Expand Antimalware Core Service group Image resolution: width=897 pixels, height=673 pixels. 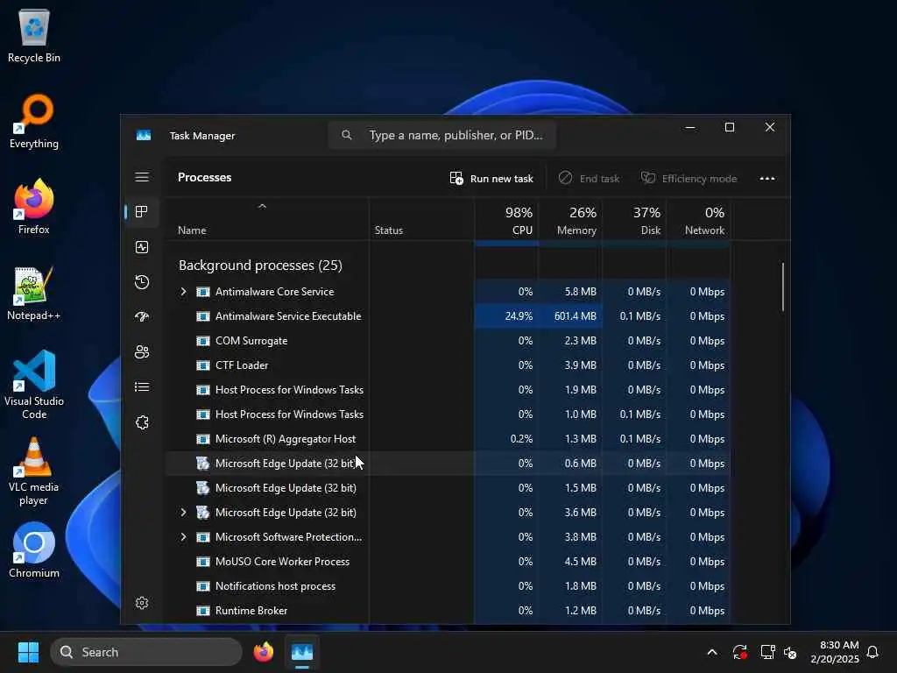tap(183, 291)
